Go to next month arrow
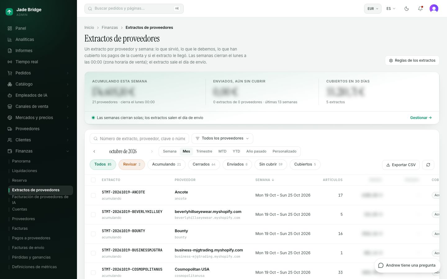 (152, 152)
